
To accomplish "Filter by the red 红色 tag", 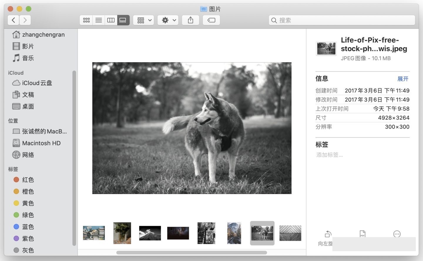I will pyautogui.click(x=28, y=180).
